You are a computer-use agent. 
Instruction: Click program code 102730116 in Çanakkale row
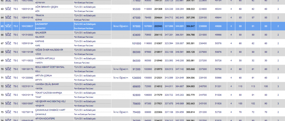[27, 112]
